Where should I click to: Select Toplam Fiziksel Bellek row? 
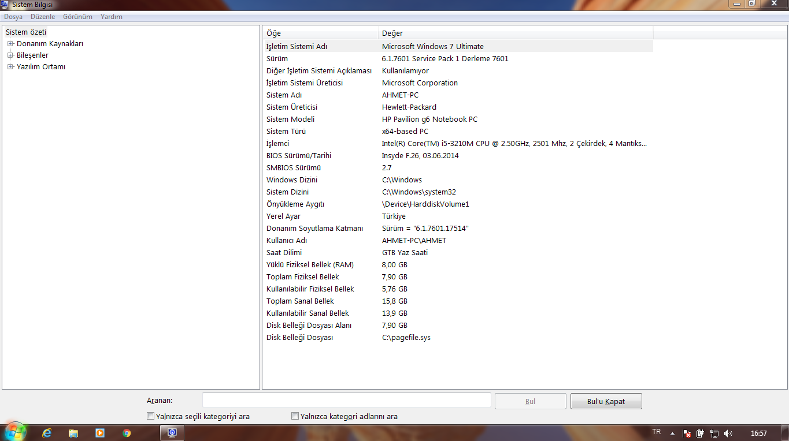[x=458, y=277]
